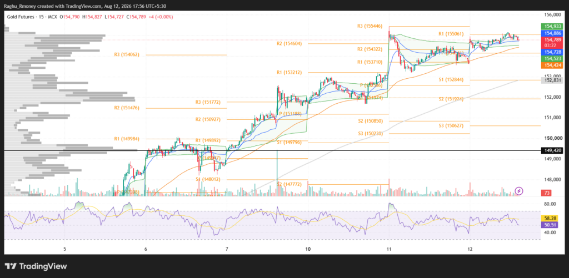569x278 pixels.
Task: Click pivot label R1 (153710)
Action: 370,62
